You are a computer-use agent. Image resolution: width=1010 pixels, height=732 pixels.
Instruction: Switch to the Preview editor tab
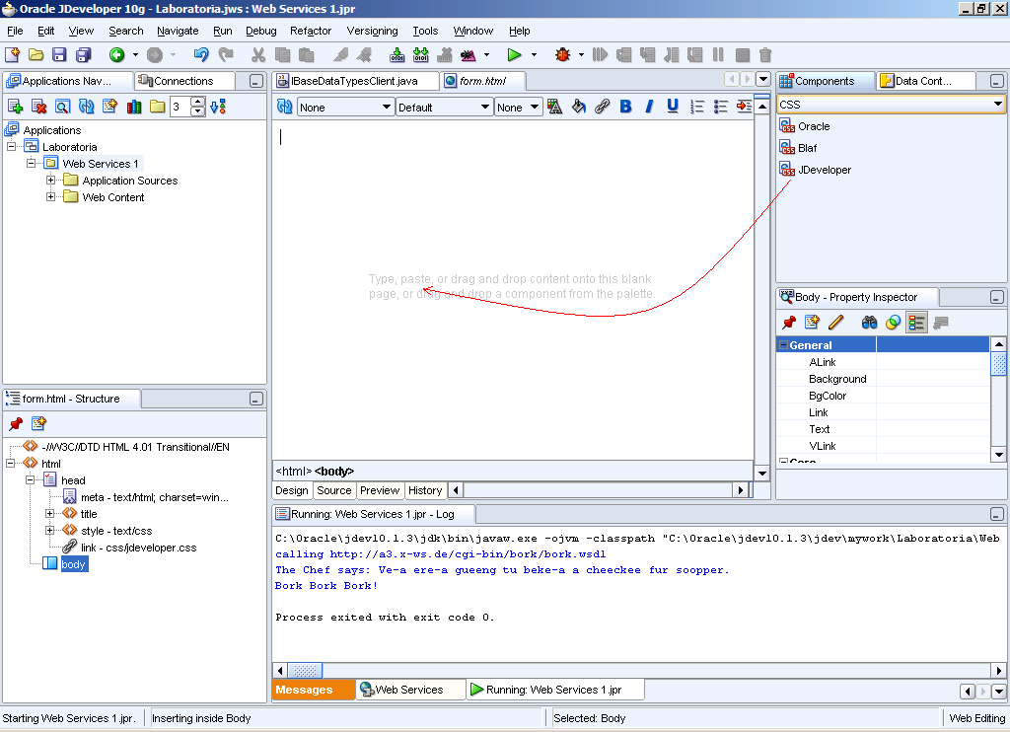380,490
